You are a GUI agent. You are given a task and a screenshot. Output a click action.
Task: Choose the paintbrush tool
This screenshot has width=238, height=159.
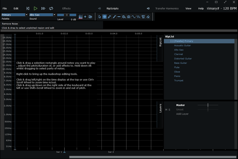[x=114, y=17]
